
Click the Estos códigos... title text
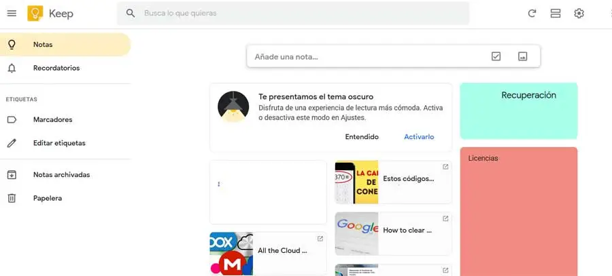click(409, 179)
